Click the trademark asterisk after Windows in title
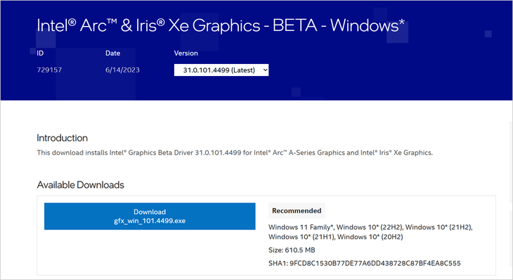 (402, 23)
